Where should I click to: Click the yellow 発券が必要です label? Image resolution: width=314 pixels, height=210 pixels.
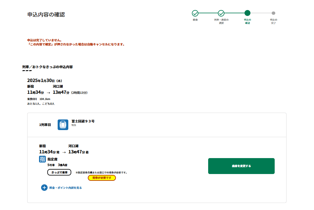pos(102,178)
